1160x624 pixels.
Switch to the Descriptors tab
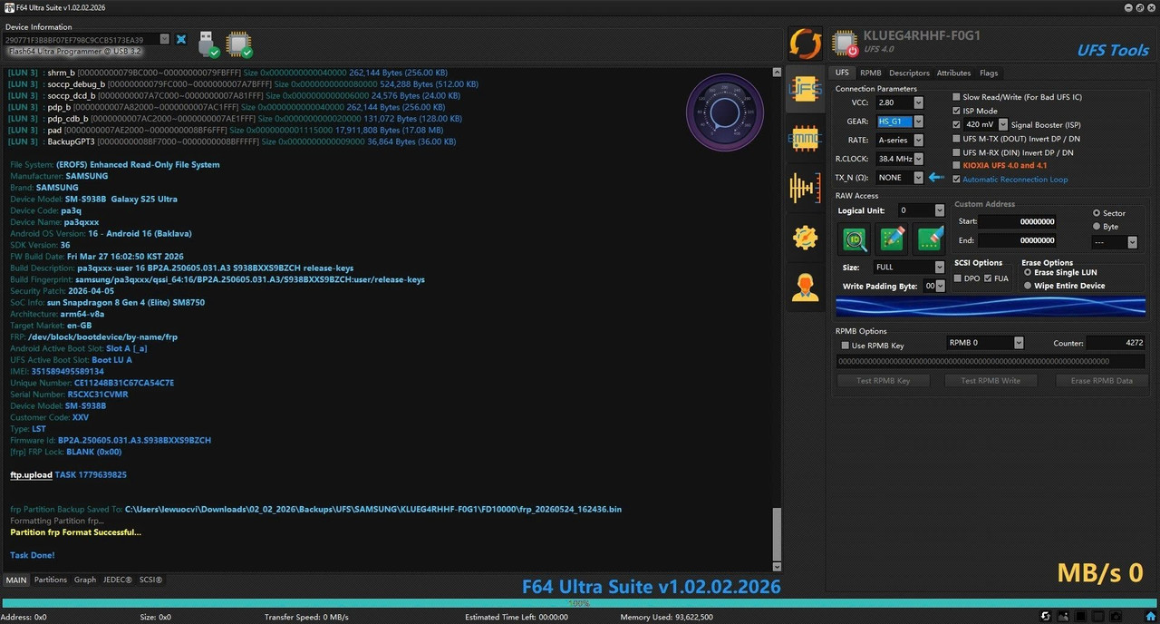pos(909,73)
